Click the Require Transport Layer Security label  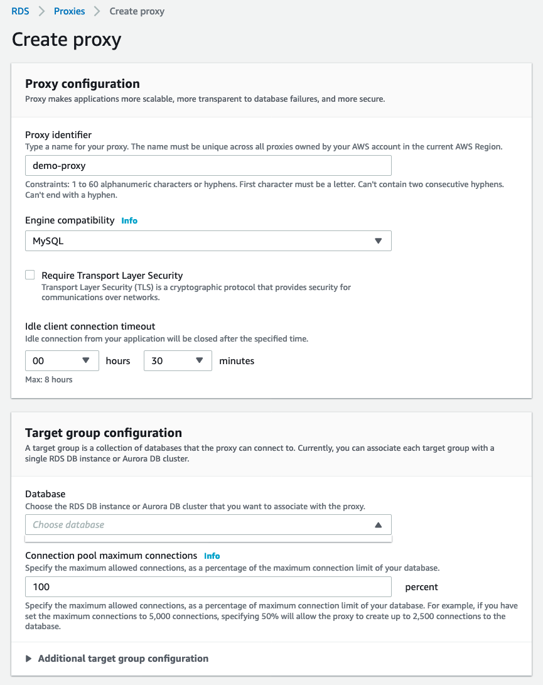112,275
